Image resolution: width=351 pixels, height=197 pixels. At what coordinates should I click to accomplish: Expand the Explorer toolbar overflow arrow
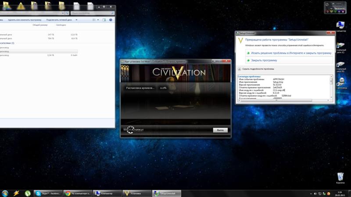click(76, 20)
